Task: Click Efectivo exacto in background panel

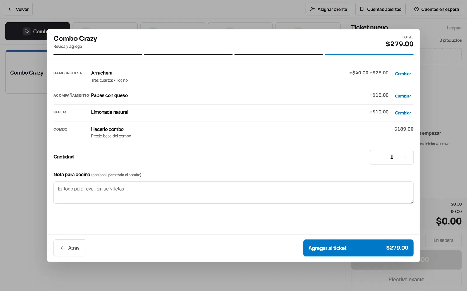Action: tap(406, 280)
